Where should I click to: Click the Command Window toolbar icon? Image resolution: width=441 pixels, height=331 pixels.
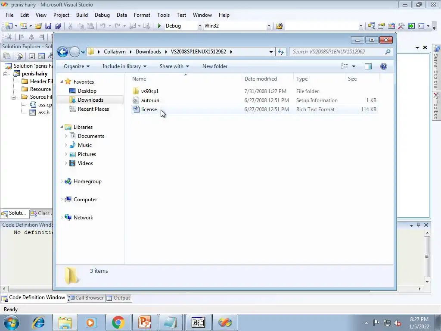pyautogui.click(x=421, y=26)
